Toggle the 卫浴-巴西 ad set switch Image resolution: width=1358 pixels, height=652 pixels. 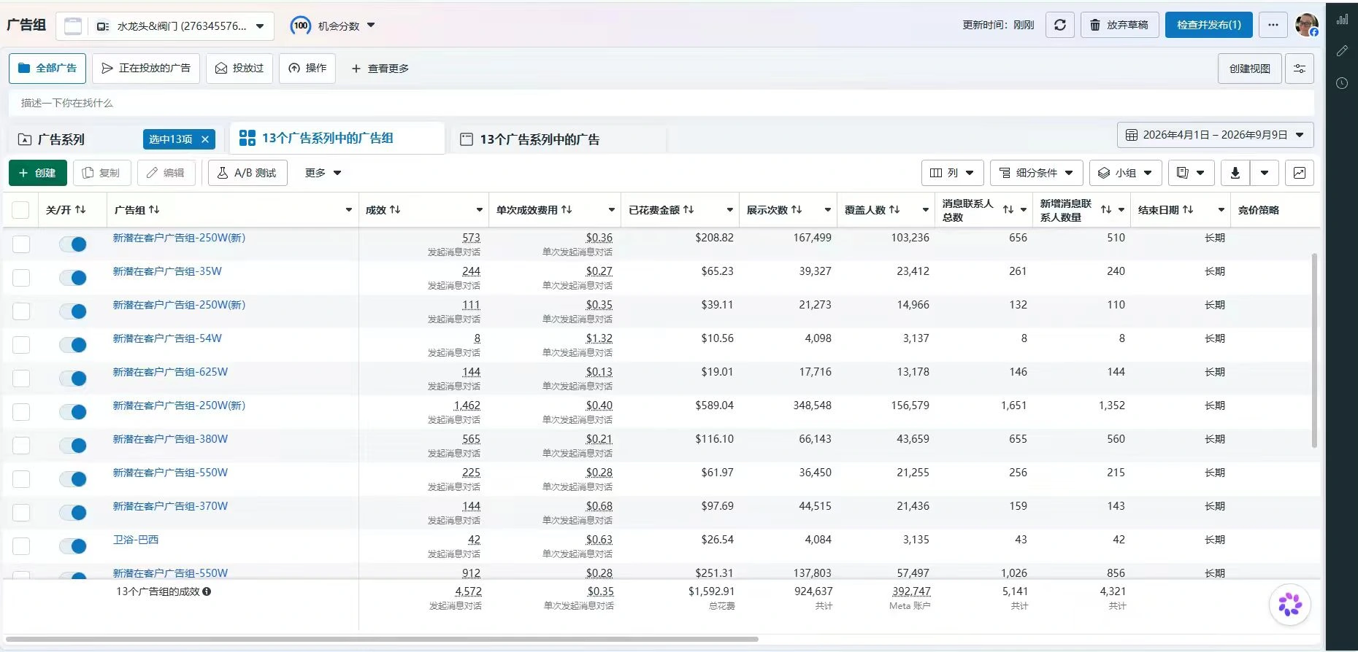point(73,546)
